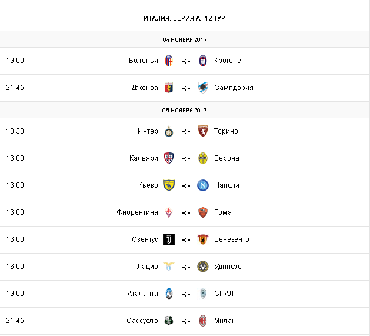Click the Sampdoria club crest icon
The height and width of the screenshot is (336, 370).
(203, 88)
